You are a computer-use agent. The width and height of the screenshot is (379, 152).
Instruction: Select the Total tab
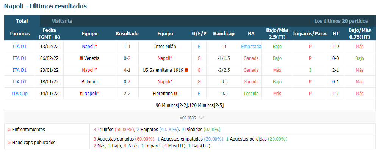[x=22, y=21]
